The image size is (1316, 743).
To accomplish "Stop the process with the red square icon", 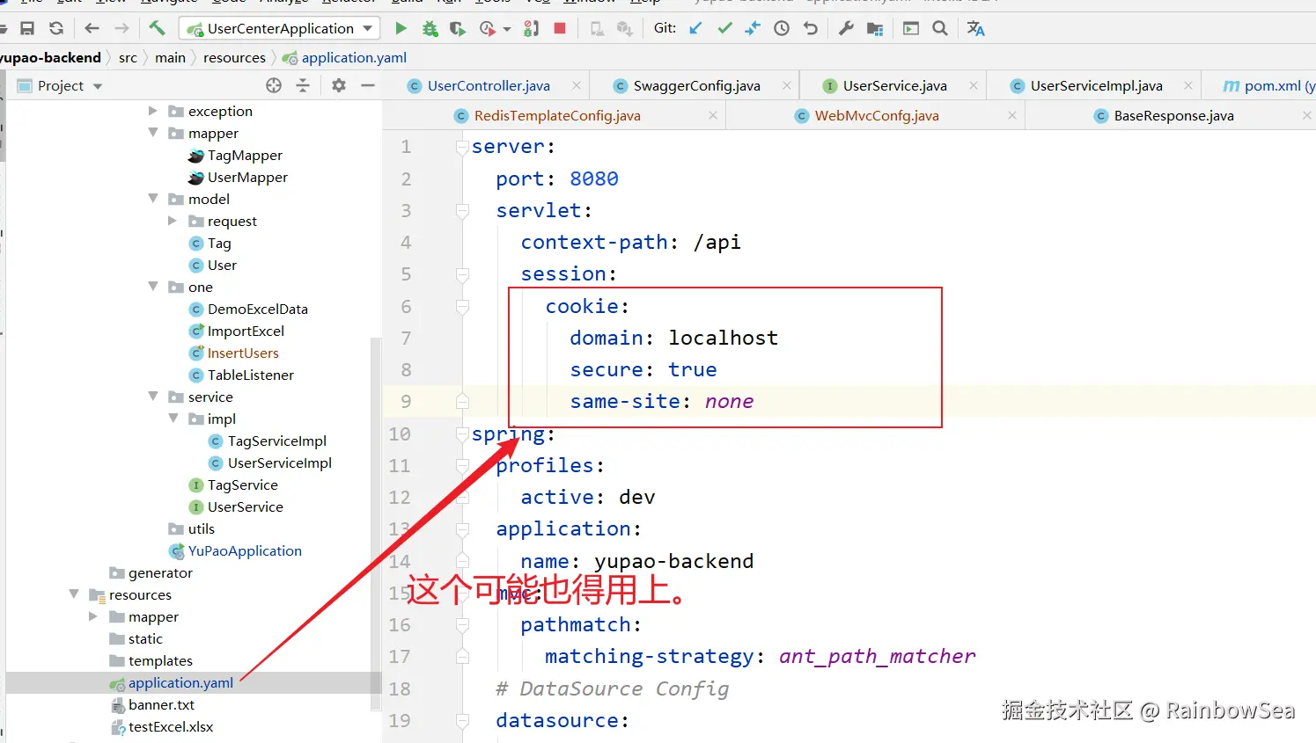I will tap(560, 28).
